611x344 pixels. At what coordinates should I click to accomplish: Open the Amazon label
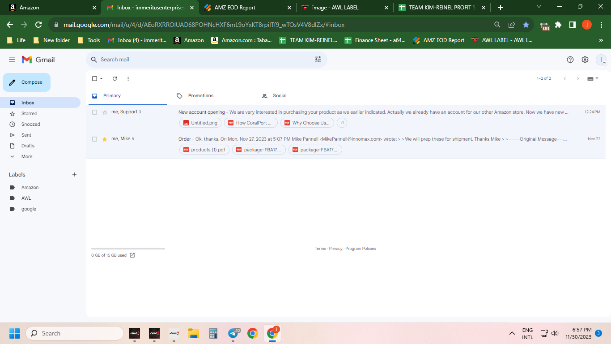30,187
